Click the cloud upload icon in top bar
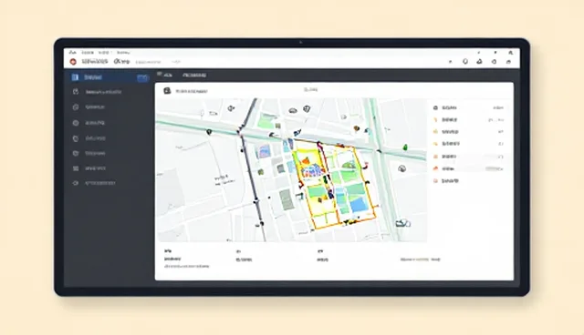Viewport: 584px width, 335px height. tap(480, 62)
